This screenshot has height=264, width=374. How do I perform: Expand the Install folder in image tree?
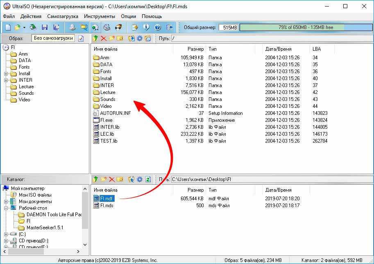(6, 74)
